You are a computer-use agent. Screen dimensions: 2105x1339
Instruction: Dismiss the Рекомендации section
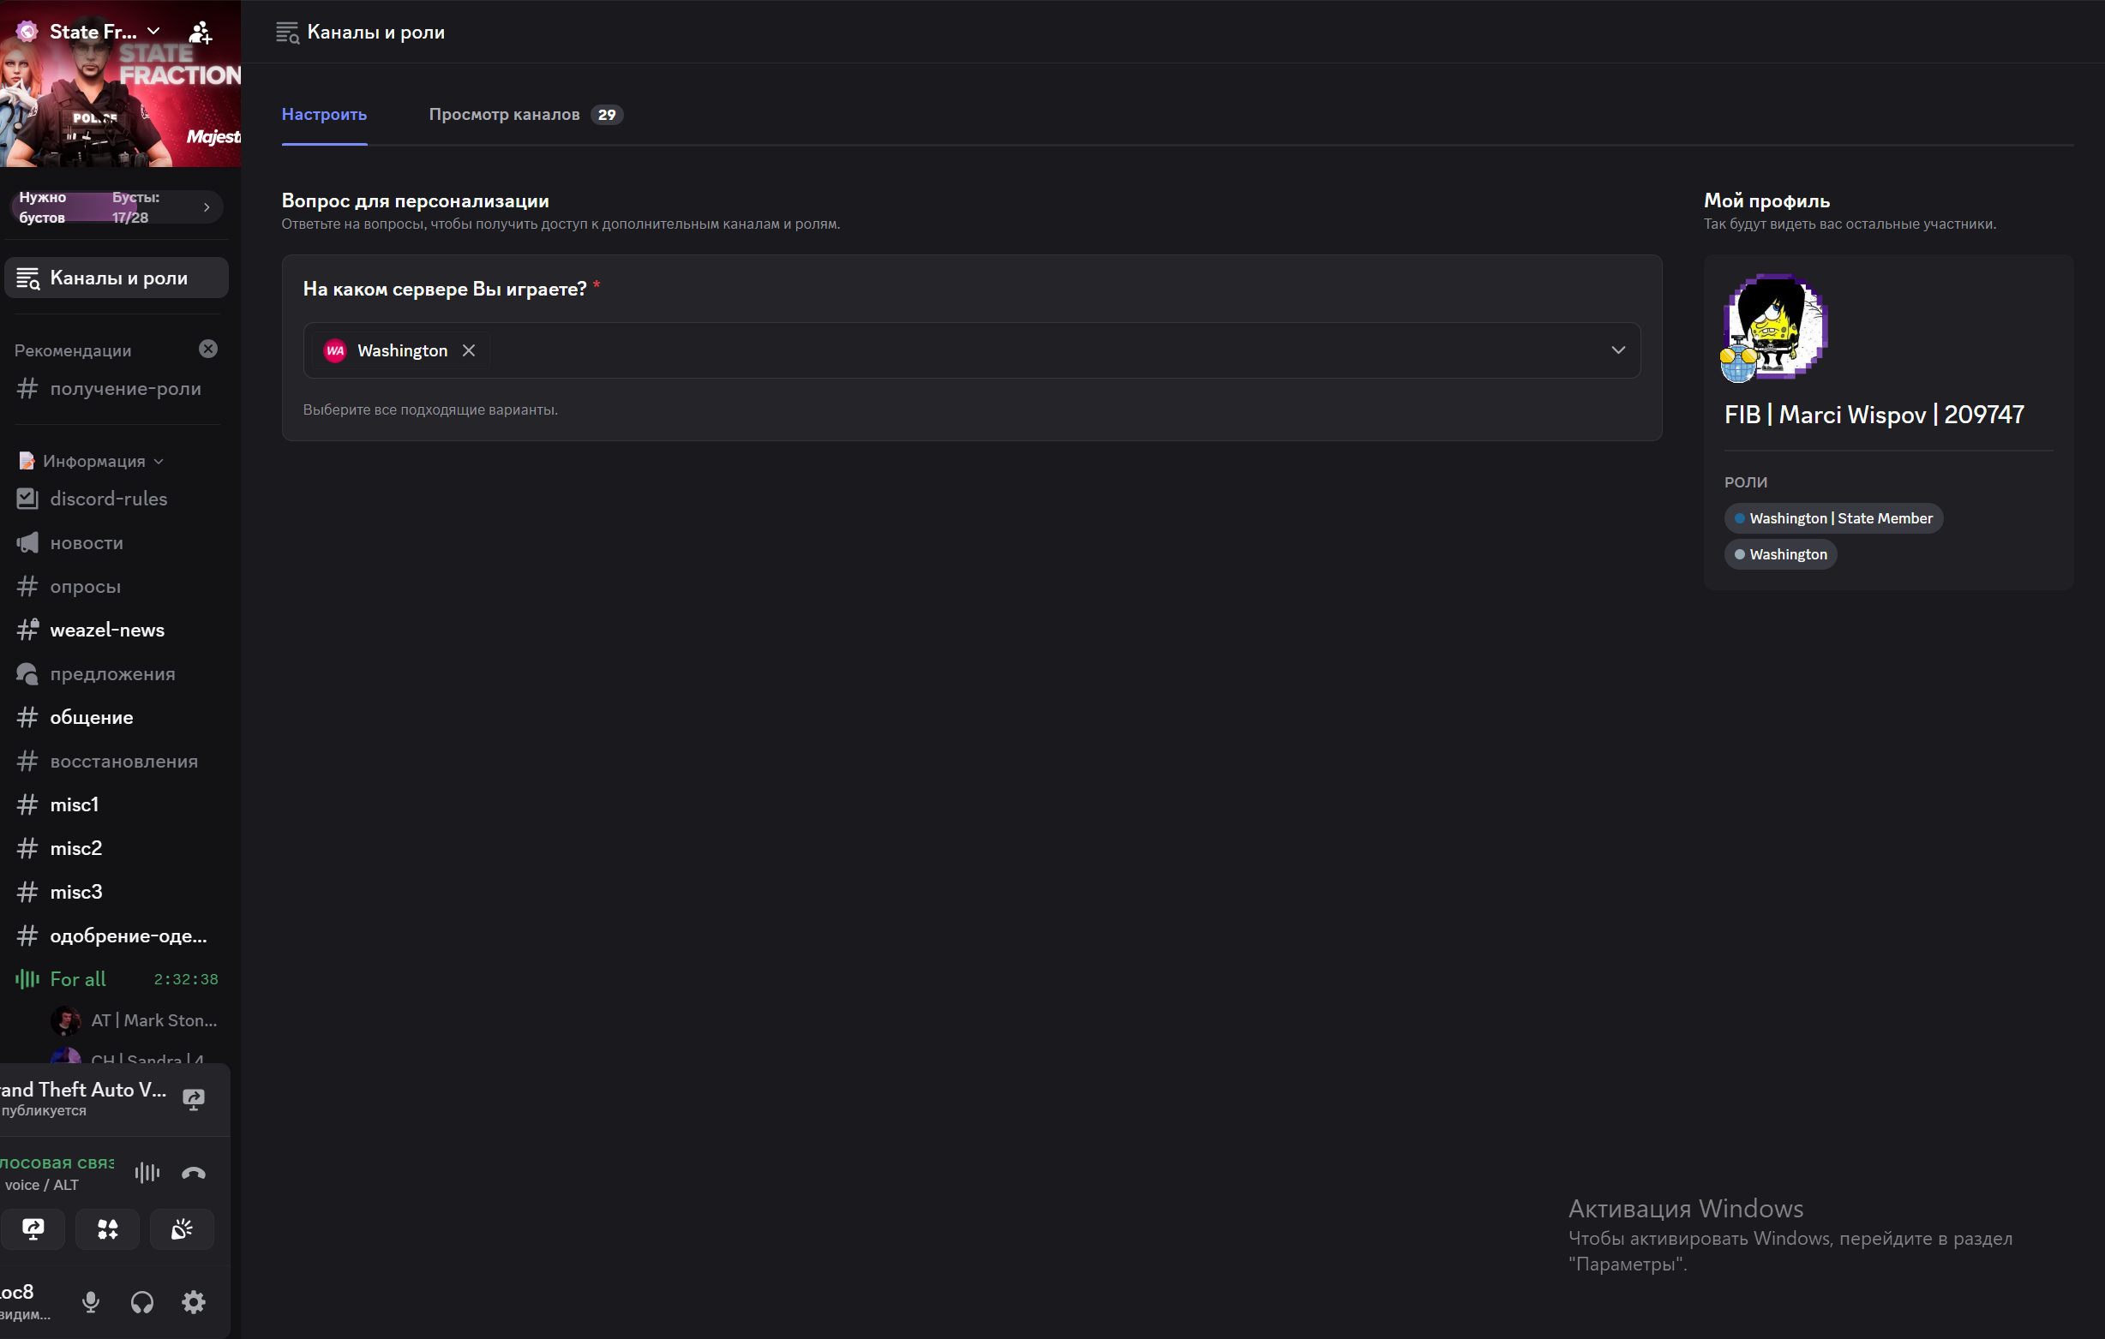208,349
